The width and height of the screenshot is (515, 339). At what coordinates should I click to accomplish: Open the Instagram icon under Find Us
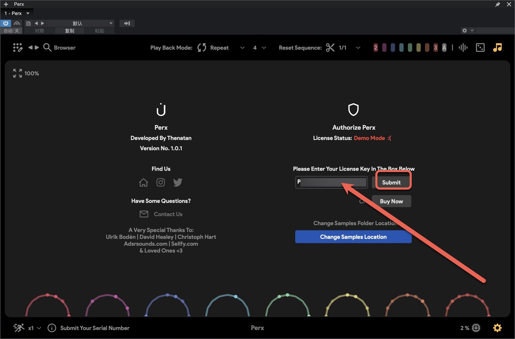160,182
